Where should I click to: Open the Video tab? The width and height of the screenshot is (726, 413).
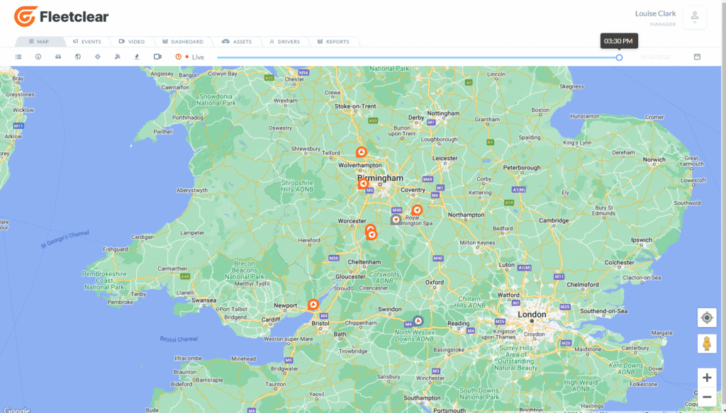132,42
